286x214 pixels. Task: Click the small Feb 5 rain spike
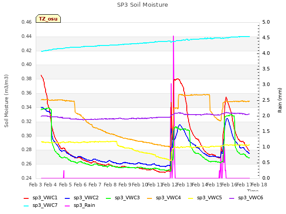(x=64, y=174)
